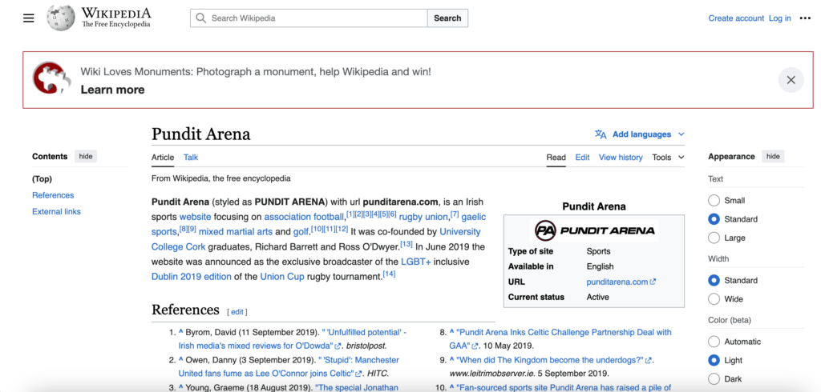Select Standard text size

714,219
